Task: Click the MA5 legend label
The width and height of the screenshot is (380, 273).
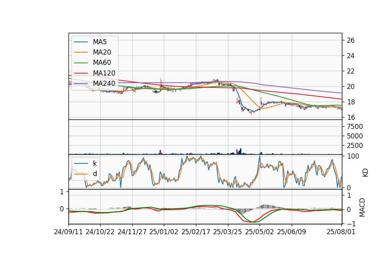Action: click(100, 42)
